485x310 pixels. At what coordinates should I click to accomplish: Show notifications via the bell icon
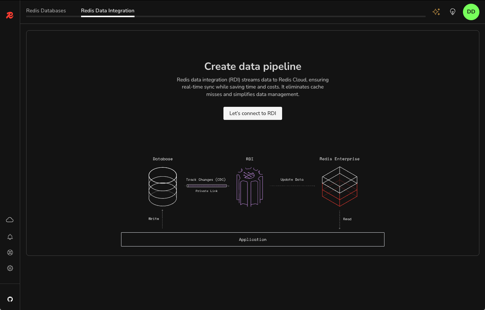click(x=10, y=237)
